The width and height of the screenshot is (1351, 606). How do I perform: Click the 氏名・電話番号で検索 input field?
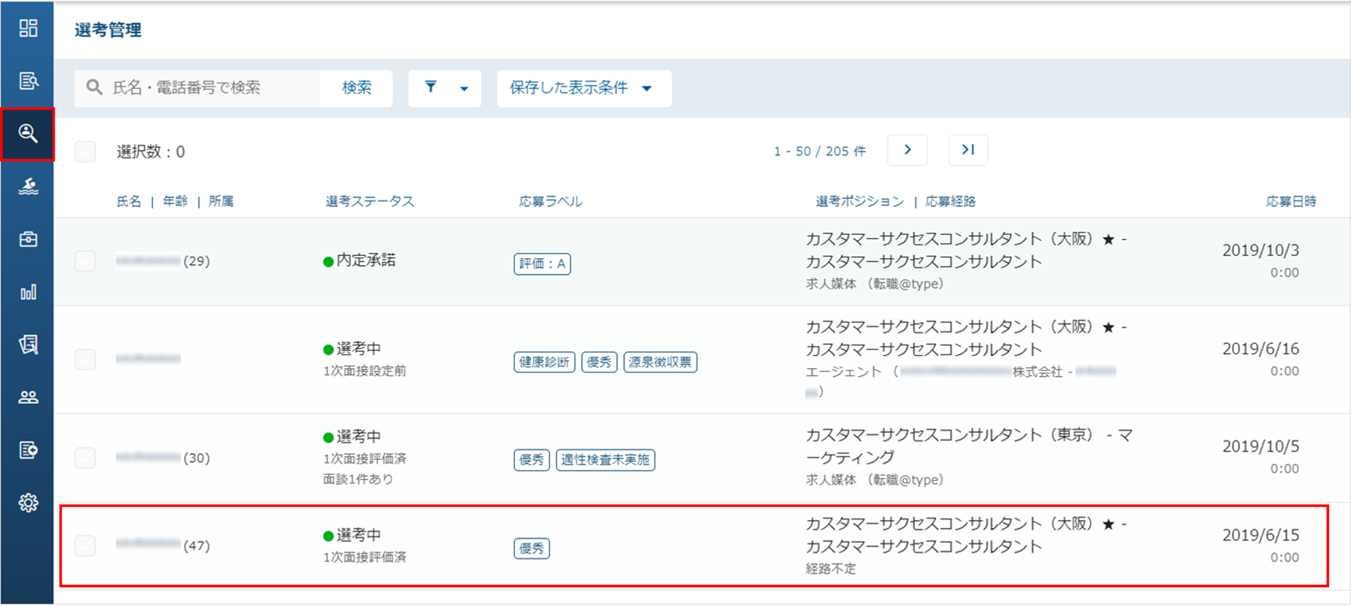tap(197, 88)
